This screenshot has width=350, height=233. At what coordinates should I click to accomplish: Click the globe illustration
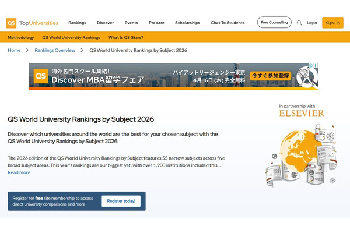302,155
